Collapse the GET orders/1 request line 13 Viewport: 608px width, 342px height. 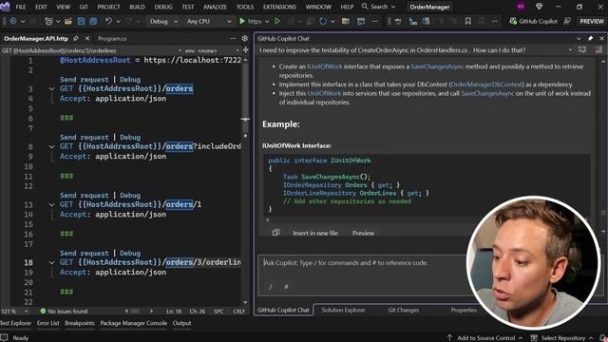51,204
